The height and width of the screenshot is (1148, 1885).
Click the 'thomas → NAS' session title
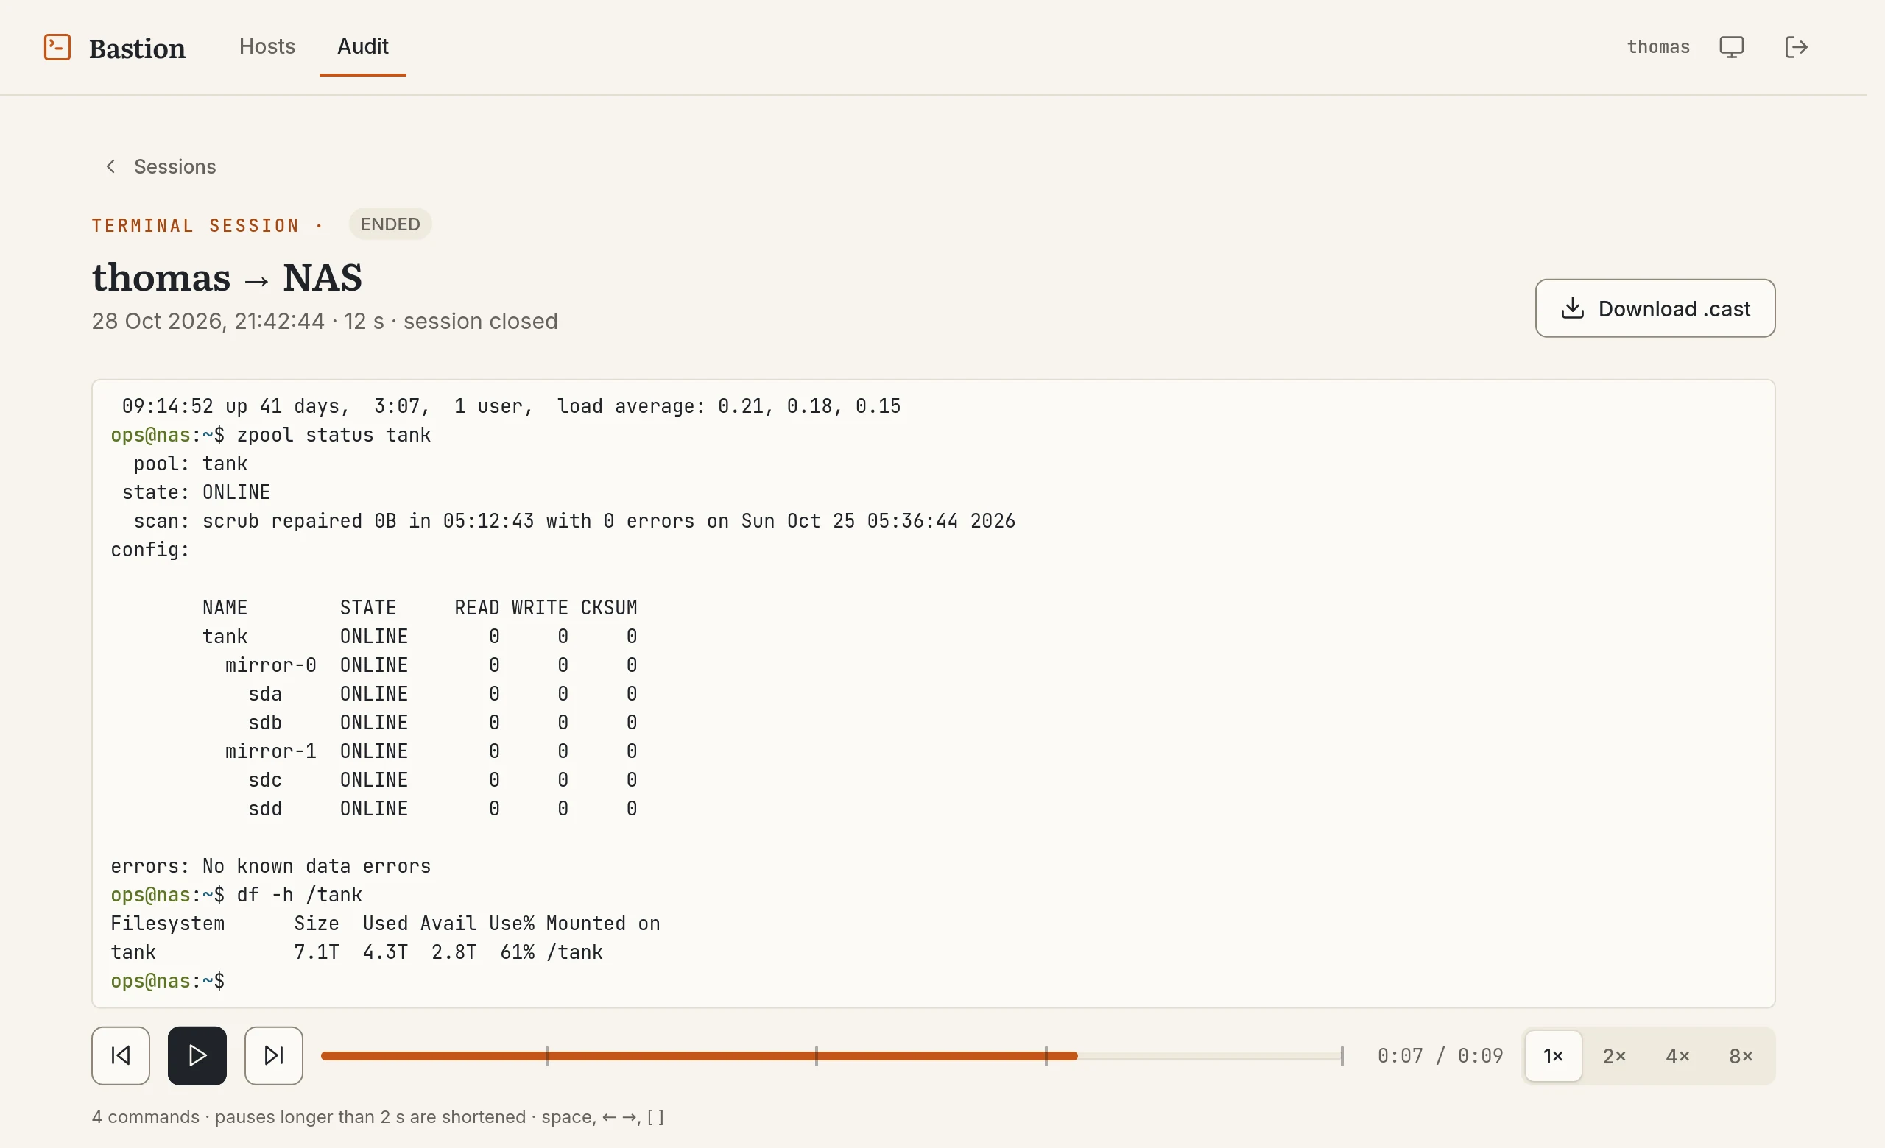(228, 277)
